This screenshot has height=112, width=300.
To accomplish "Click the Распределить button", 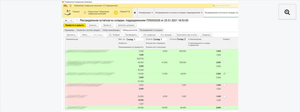I will tap(131, 35).
